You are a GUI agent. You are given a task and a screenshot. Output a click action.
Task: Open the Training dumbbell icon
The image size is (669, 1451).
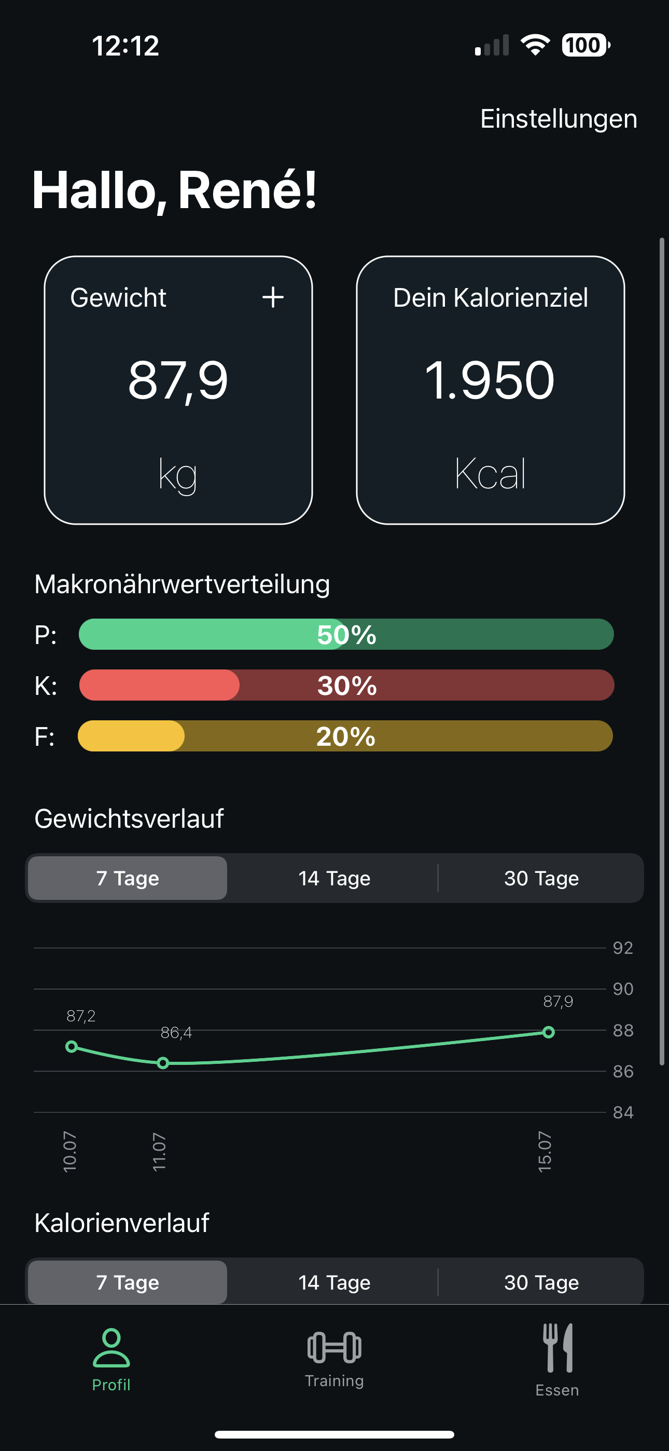coord(335,1347)
